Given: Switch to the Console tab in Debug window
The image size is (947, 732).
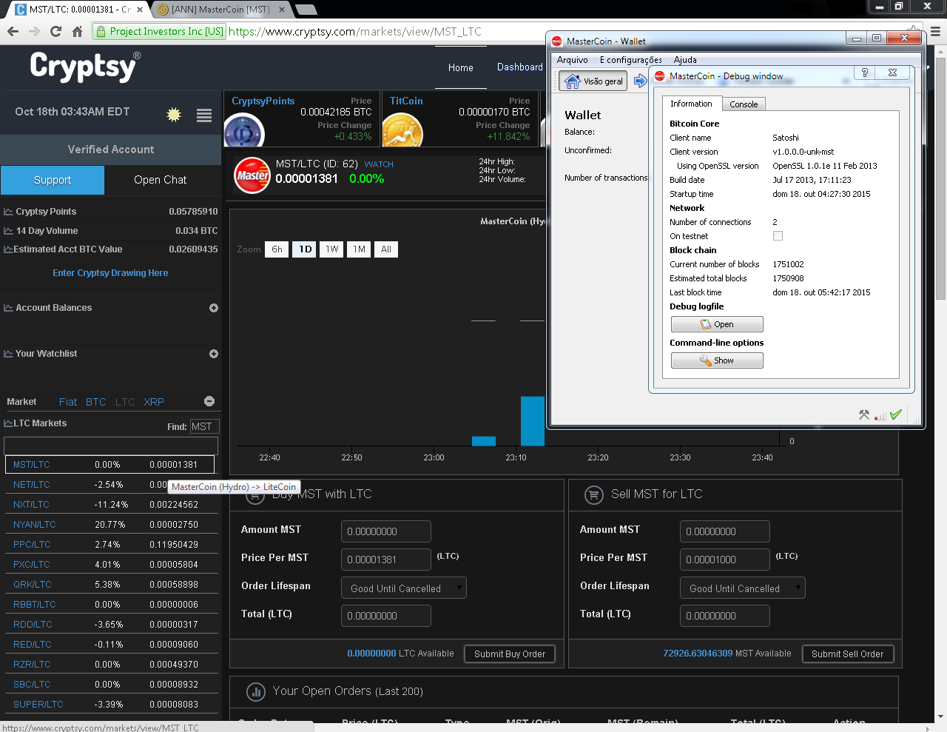Looking at the screenshot, I should click(744, 104).
